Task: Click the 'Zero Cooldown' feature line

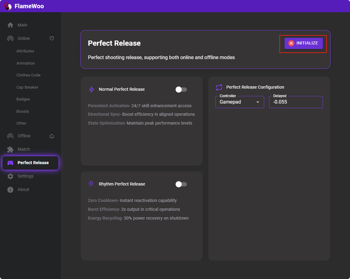Action: coord(132,201)
